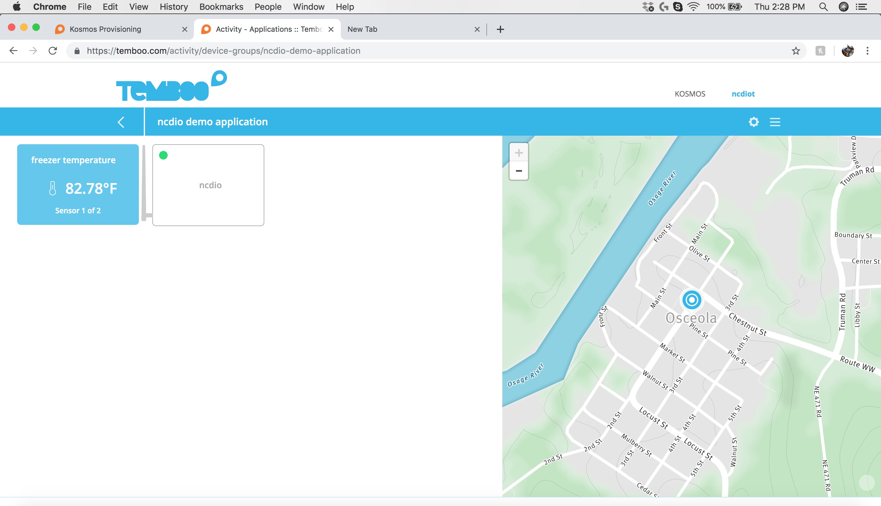Open the File menu
Screen dimensions: 881x506
(84, 7)
